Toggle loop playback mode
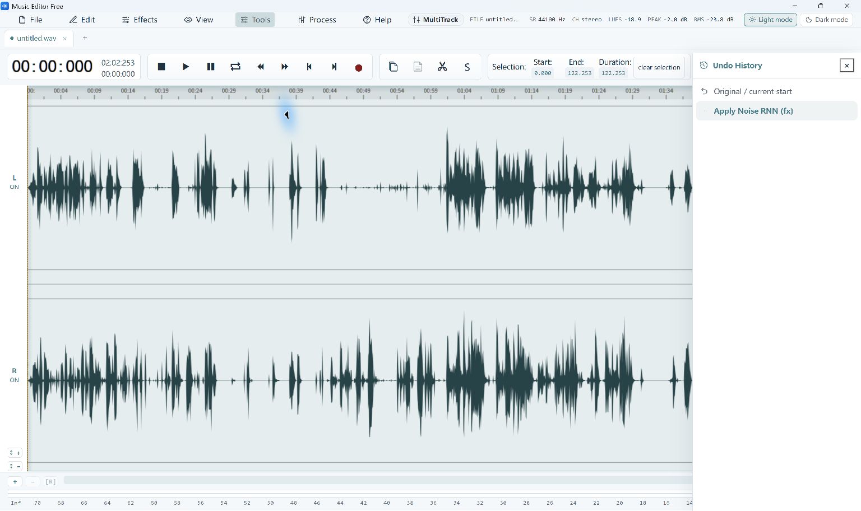The height and width of the screenshot is (511, 861). click(x=235, y=67)
